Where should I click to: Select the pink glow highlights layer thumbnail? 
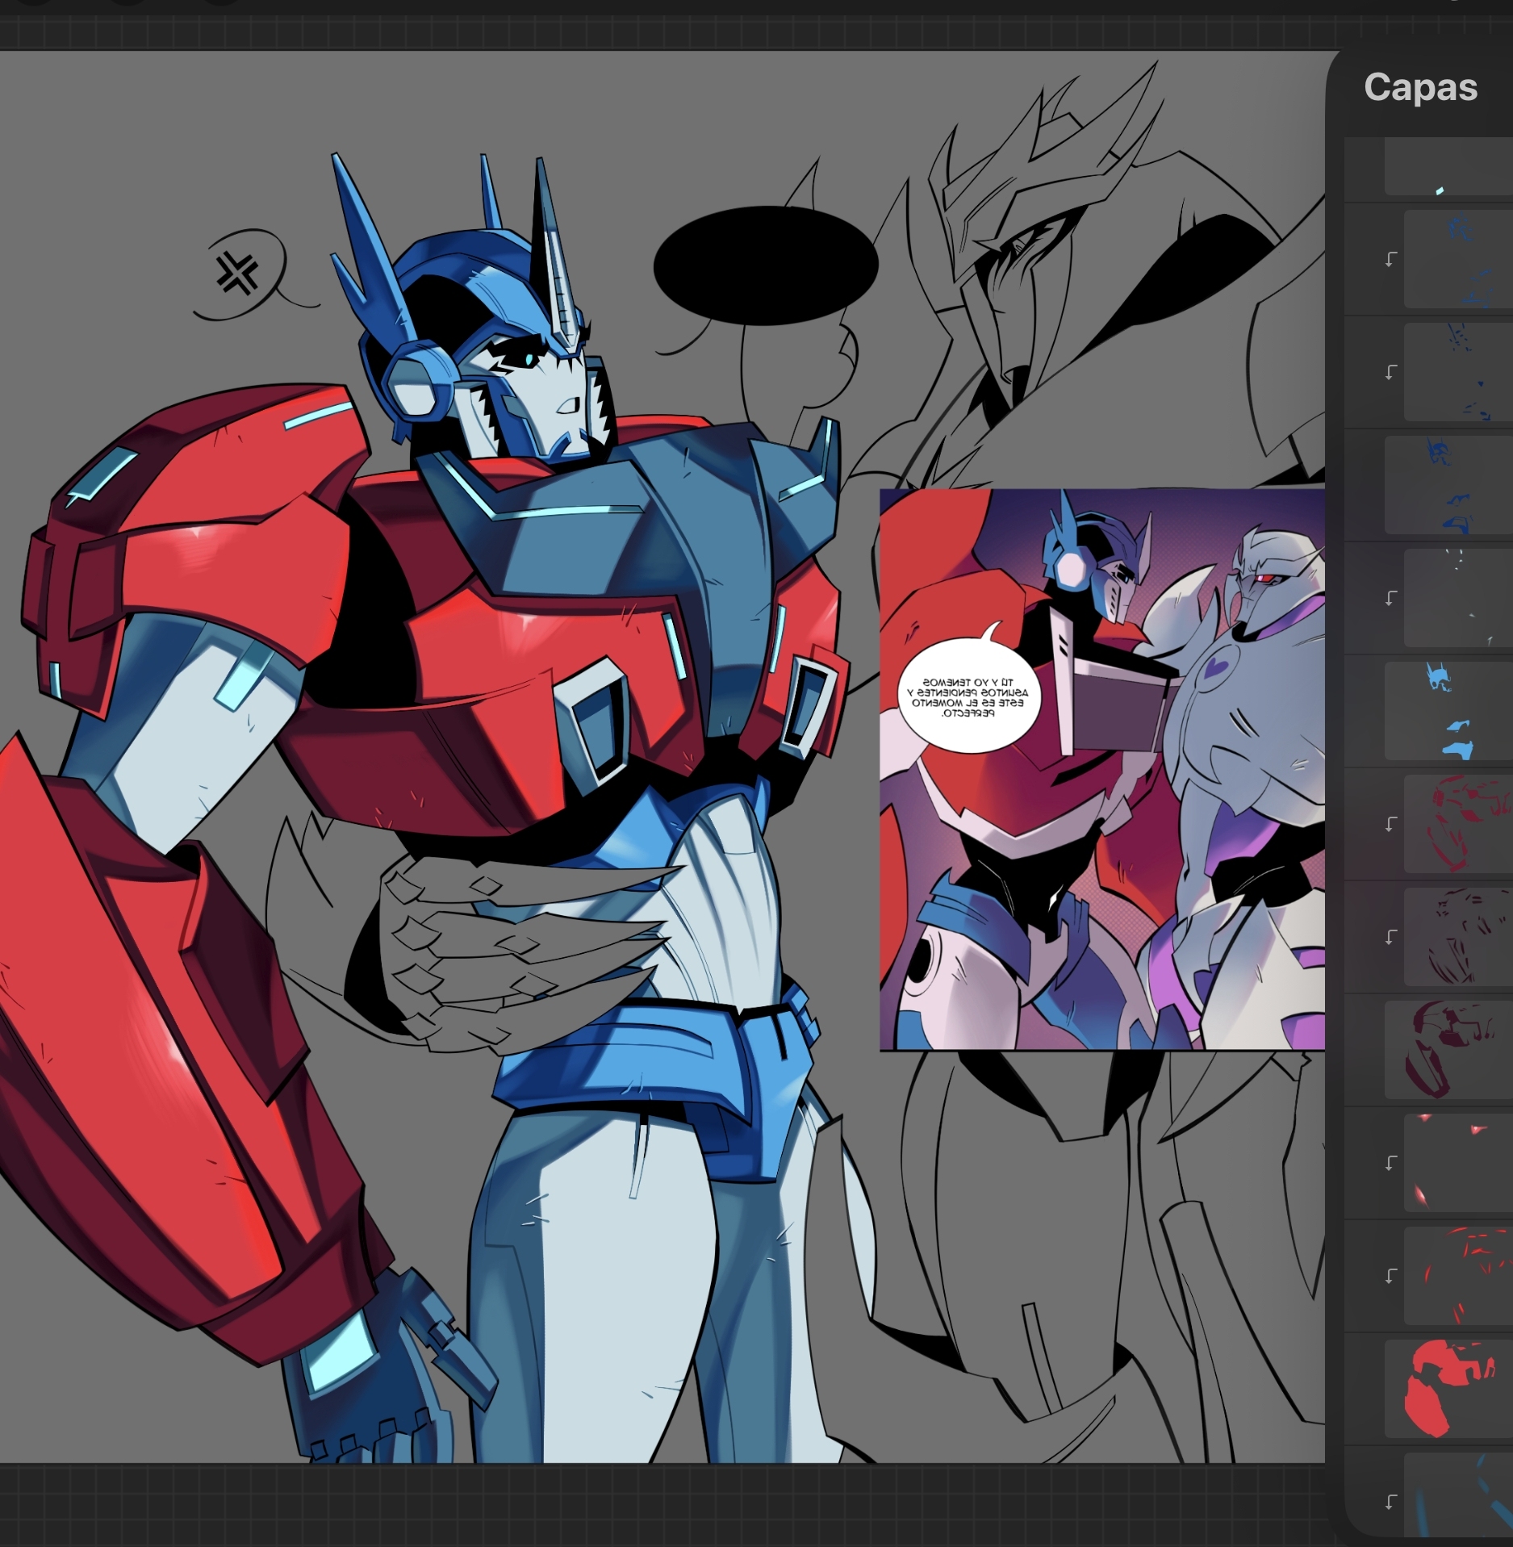tap(1457, 1163)
